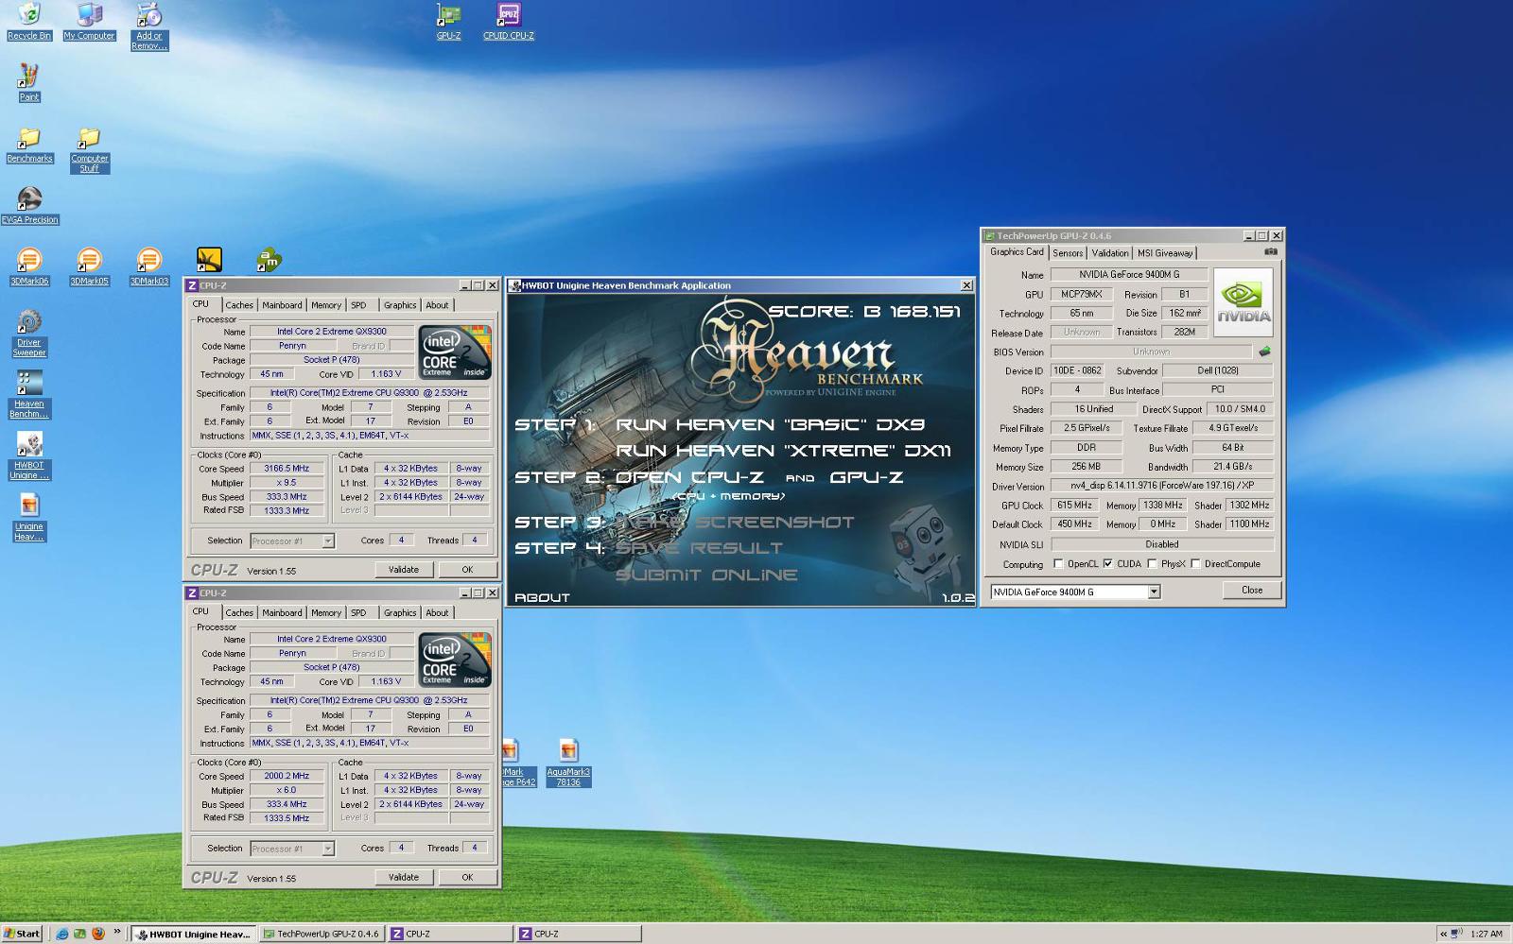Open Add or Remove programs shortcut

149,26
